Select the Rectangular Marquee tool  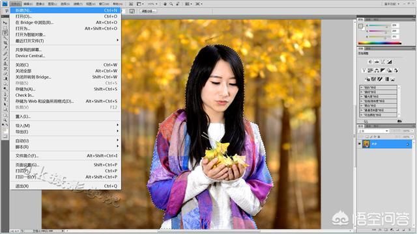[x=5, y=27]
